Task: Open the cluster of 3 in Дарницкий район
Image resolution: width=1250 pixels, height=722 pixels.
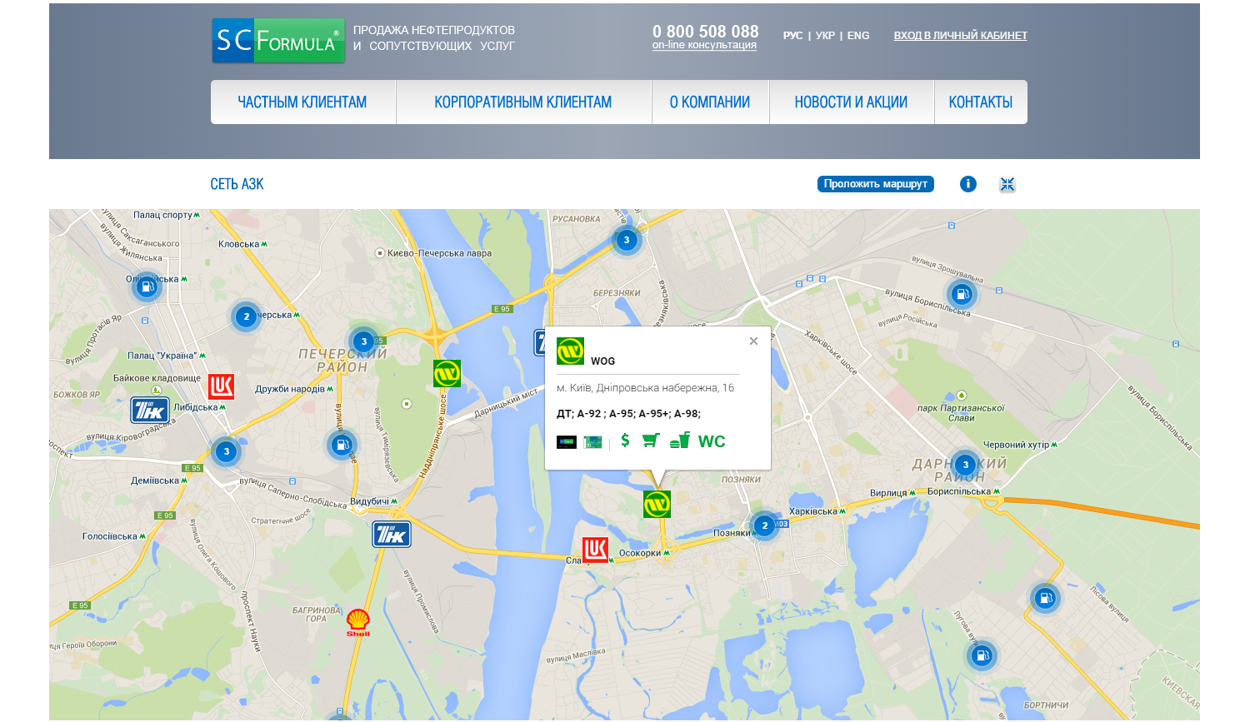Action: [965, 465]
